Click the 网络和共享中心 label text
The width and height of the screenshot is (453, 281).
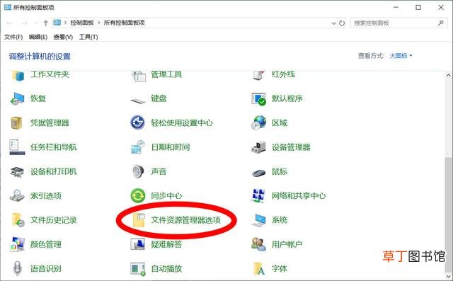(299, 195)
